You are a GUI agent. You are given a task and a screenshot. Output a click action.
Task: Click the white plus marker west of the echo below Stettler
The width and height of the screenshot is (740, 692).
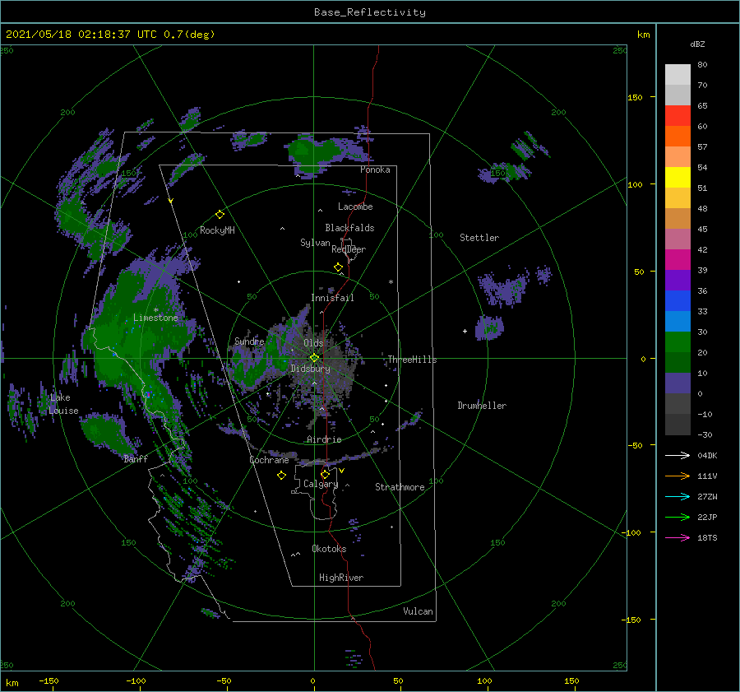tap(465, 331)
